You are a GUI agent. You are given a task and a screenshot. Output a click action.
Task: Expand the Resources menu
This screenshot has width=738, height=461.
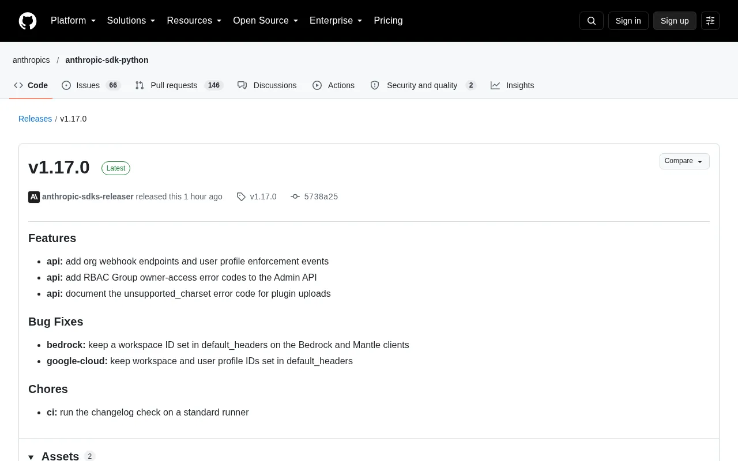(x=194, y=21)
